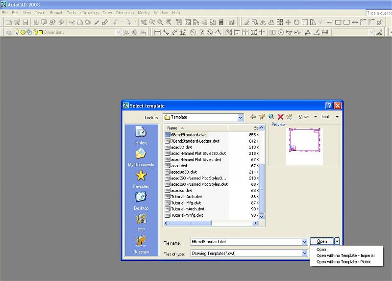
Task: Click the Pan realtime icon
Action: (144, 22)
